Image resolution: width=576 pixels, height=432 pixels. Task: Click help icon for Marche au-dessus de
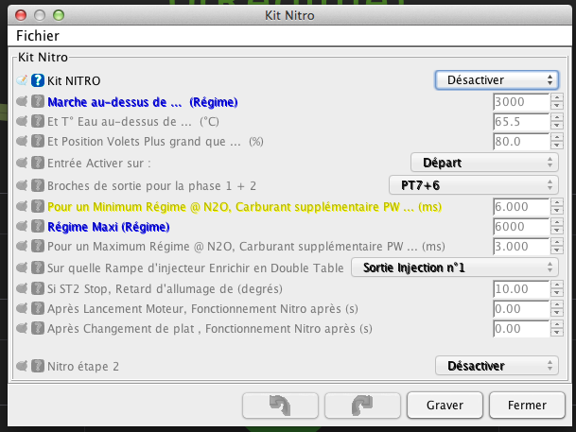(x=38, y=102)
